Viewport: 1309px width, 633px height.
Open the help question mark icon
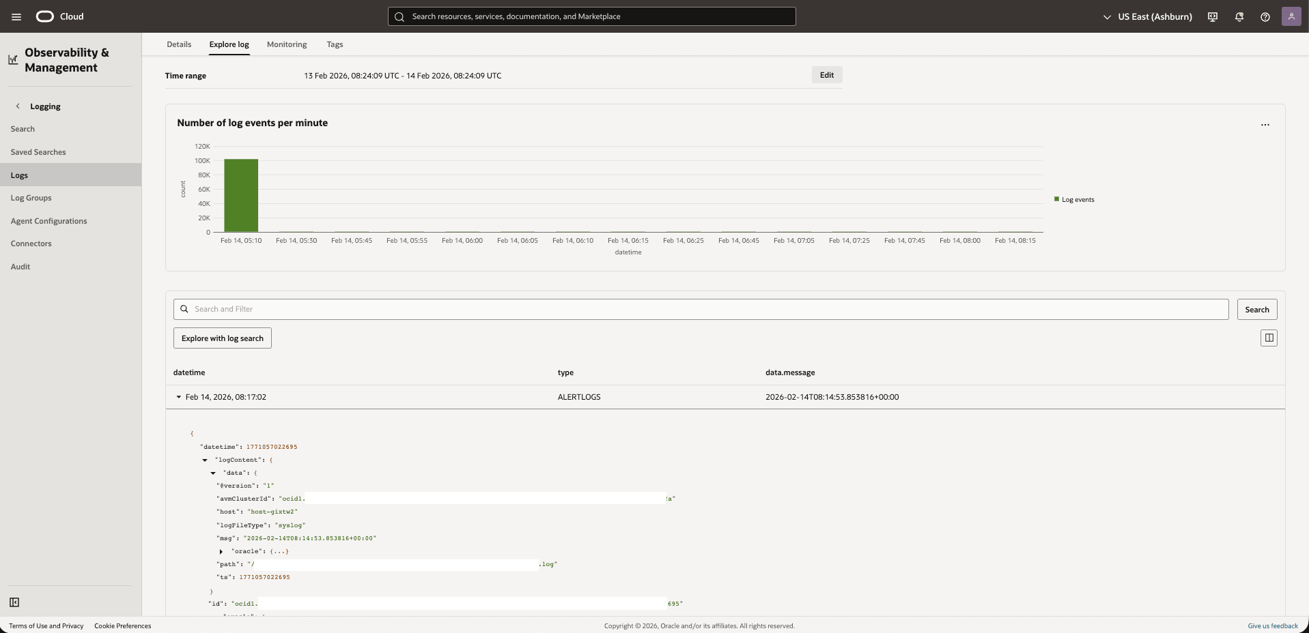[1265, 16]
